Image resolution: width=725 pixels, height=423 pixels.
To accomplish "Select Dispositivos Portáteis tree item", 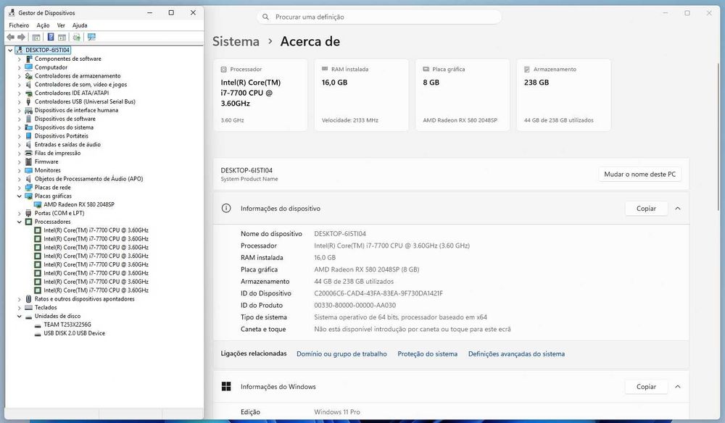I will [61, 136].
